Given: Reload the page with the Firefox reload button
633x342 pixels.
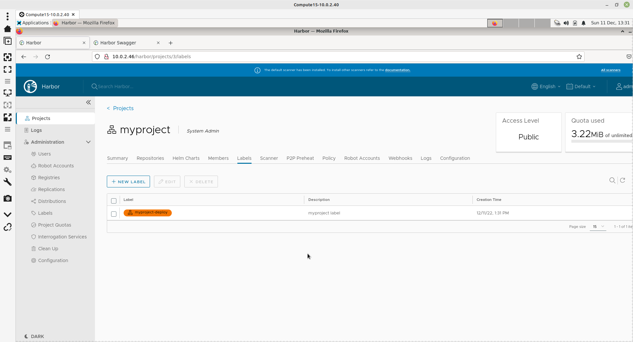Looking at the screenshot, I should [47, 57].
